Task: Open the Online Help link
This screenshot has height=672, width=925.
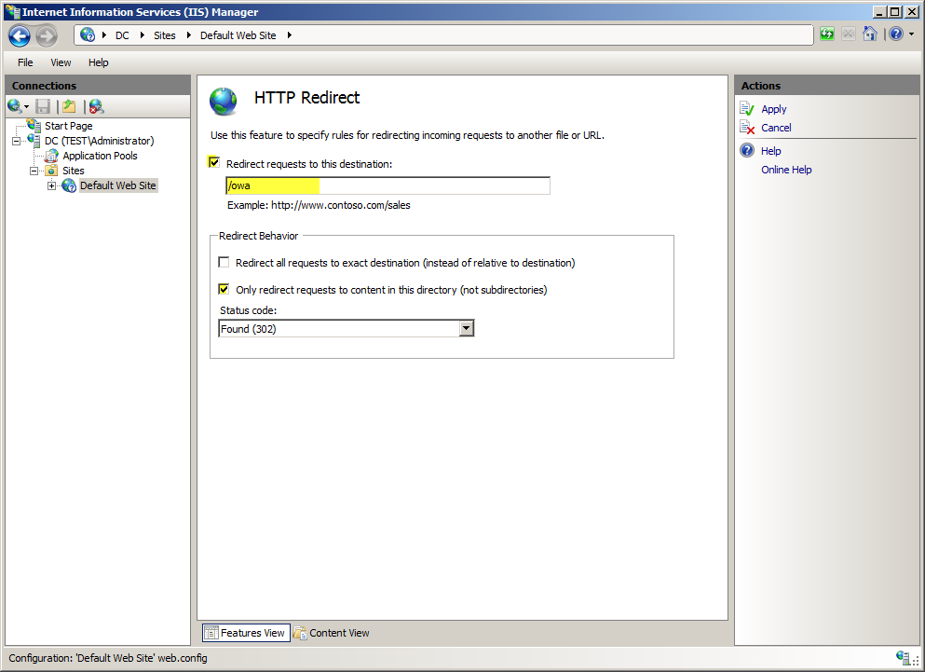Action: point(786,170)
